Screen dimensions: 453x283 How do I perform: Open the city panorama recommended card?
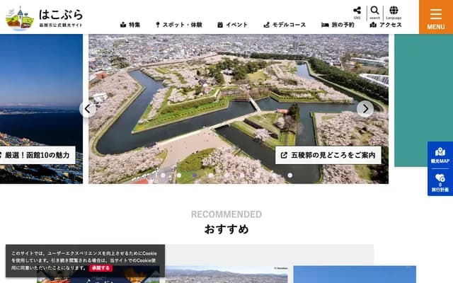click(x=226, y=275)
